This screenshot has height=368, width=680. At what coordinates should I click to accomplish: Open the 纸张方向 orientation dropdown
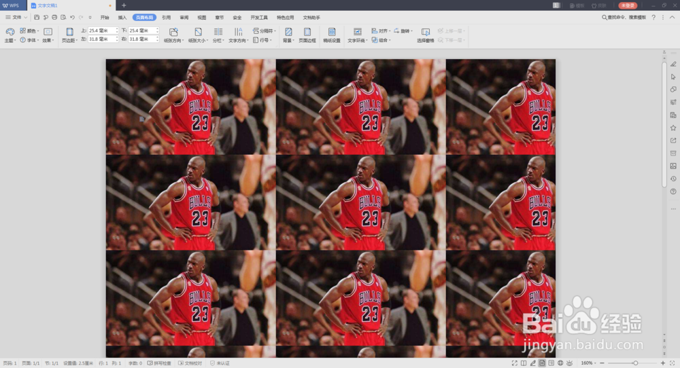point(173,35)
